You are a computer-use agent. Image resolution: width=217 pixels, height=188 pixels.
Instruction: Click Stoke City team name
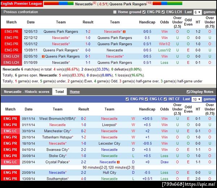58,156
